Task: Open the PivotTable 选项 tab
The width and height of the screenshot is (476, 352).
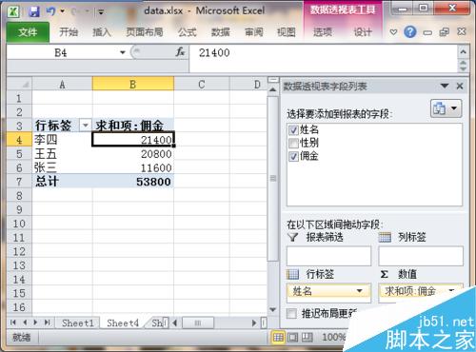Action: coord(323,32)
